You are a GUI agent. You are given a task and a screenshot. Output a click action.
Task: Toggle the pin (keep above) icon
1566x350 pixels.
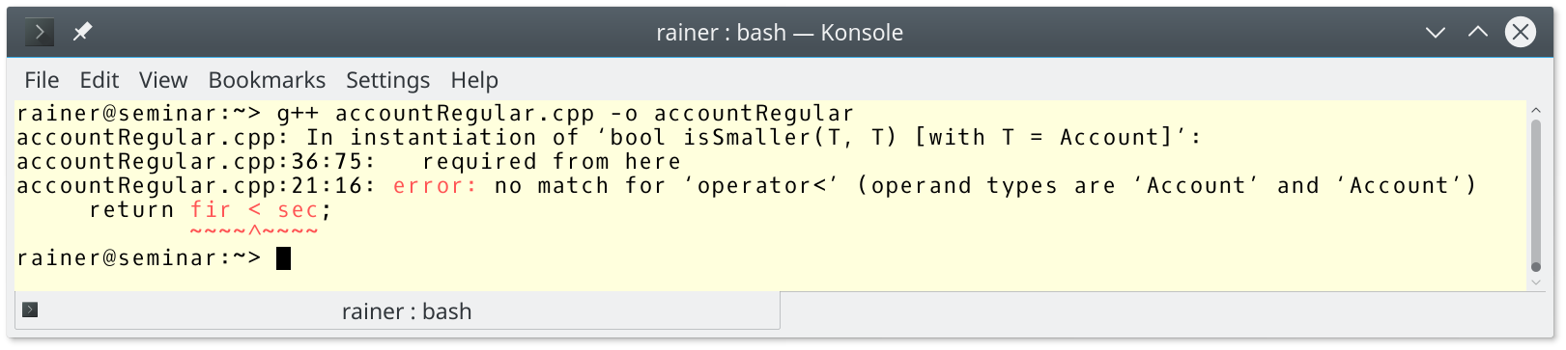pos(82,32)
